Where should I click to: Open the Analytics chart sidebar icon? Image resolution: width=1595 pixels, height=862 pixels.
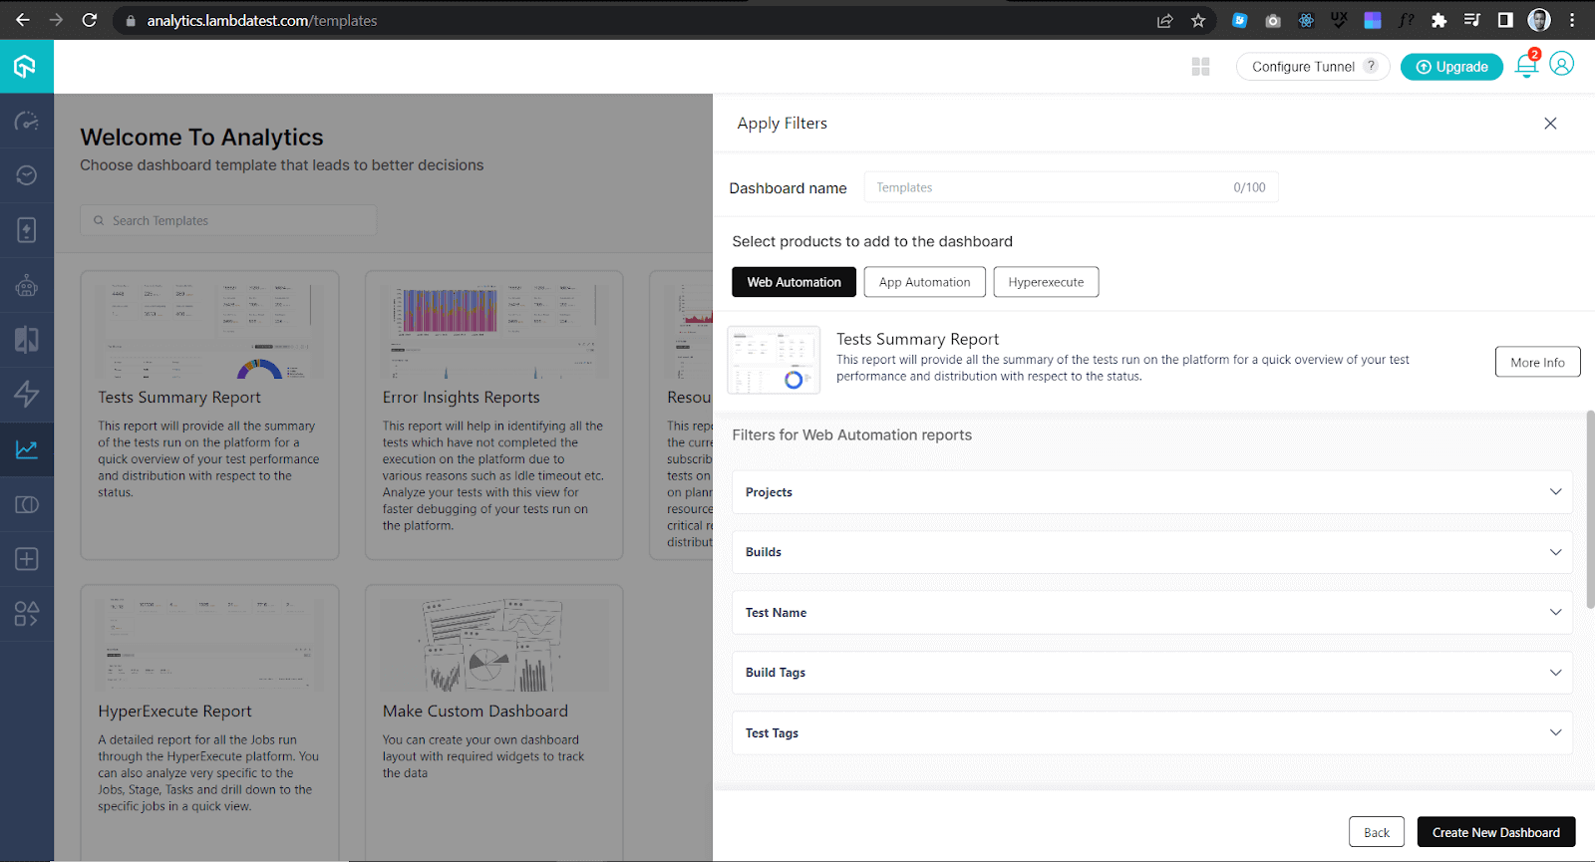point(27,449)
